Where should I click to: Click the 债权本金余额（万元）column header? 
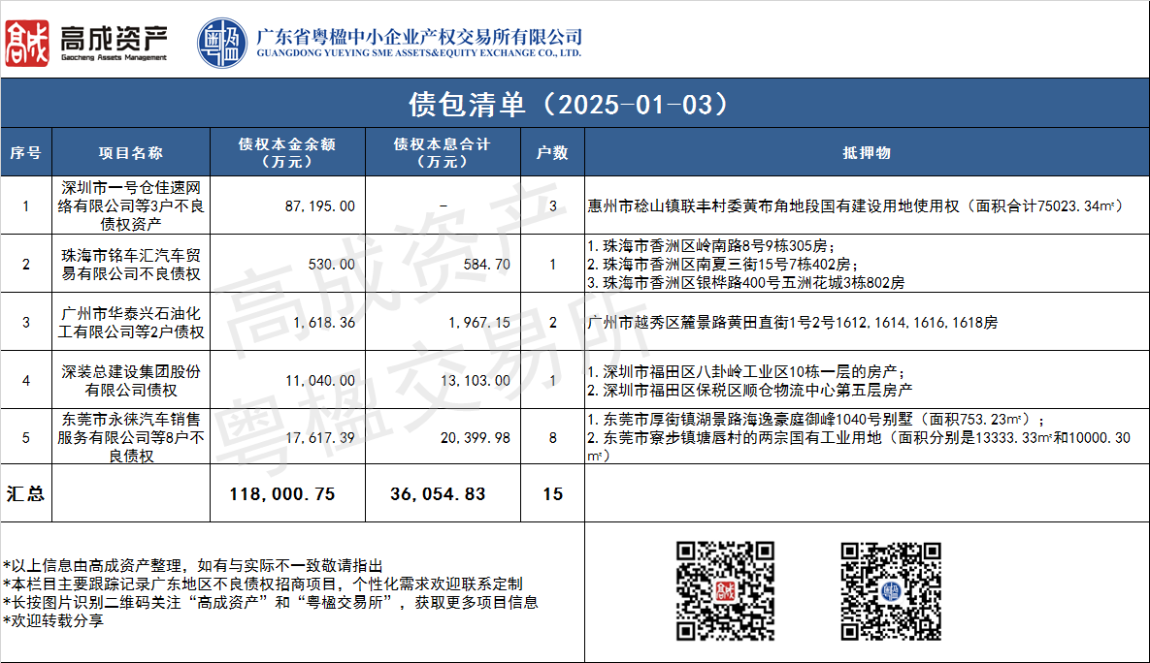[x=286, y=152]
